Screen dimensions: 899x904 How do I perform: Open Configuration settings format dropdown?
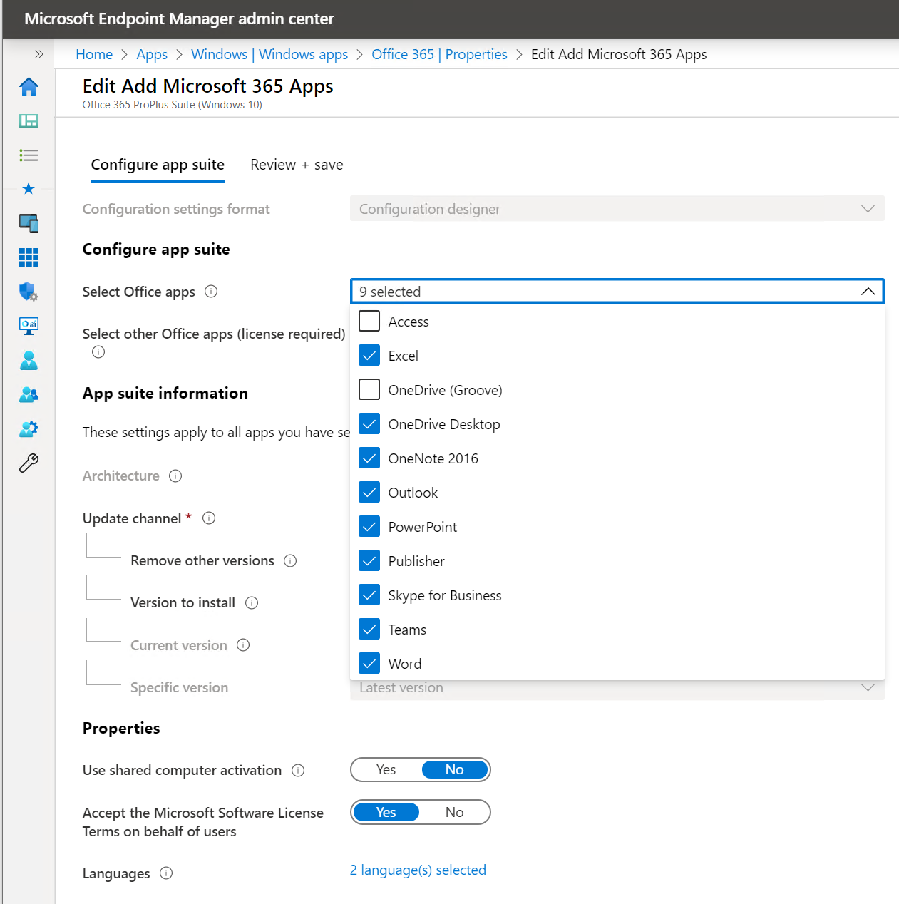coord(617,209)
